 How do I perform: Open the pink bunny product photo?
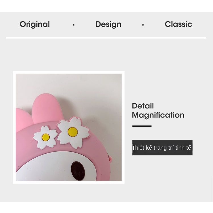click(x=69, y=127)
